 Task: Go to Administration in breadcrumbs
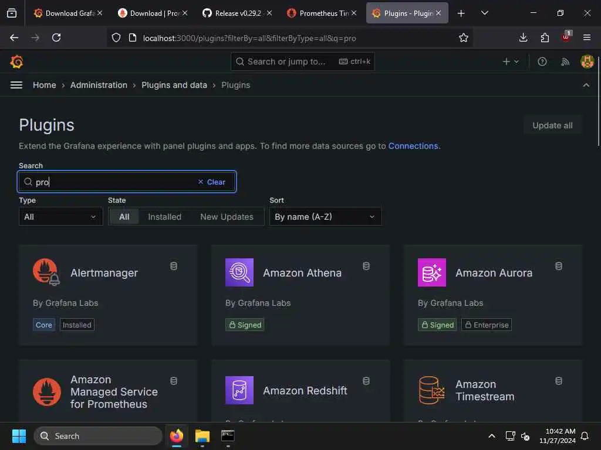pyautogui.click(x=99, y=85)
